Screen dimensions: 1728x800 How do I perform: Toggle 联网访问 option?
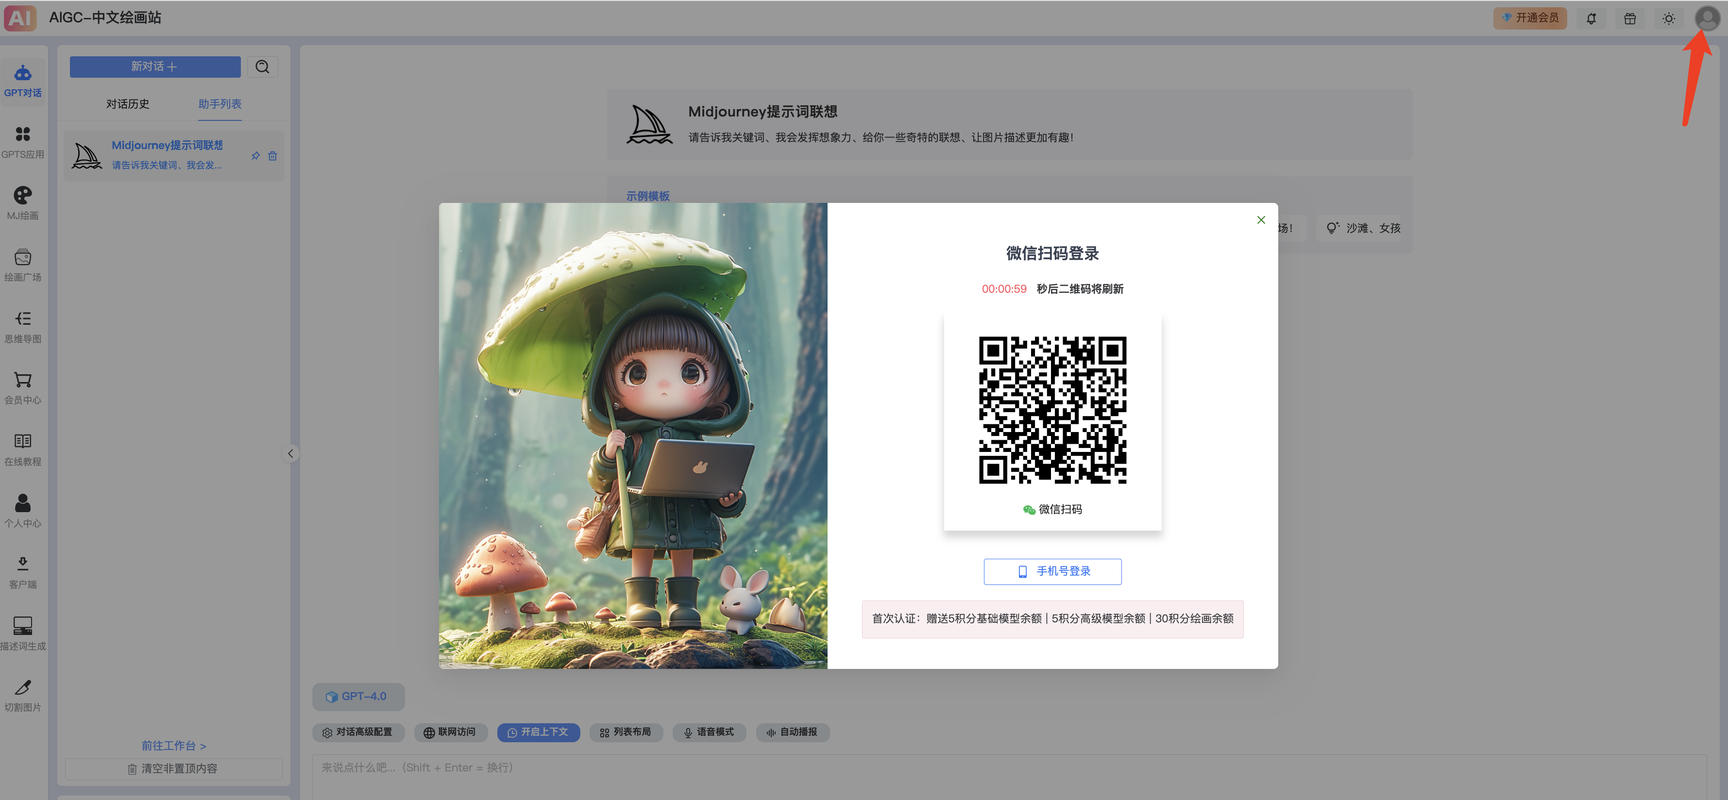pos(450,732)
